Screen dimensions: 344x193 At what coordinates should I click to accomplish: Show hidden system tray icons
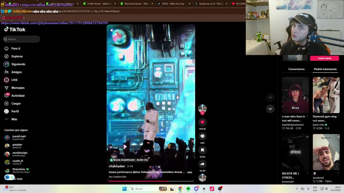pos(297,189)
